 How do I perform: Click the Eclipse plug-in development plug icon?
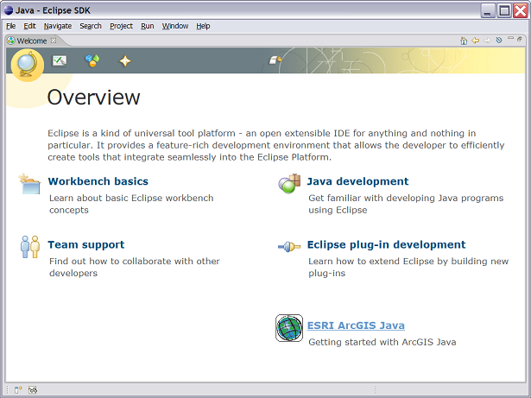289,247
